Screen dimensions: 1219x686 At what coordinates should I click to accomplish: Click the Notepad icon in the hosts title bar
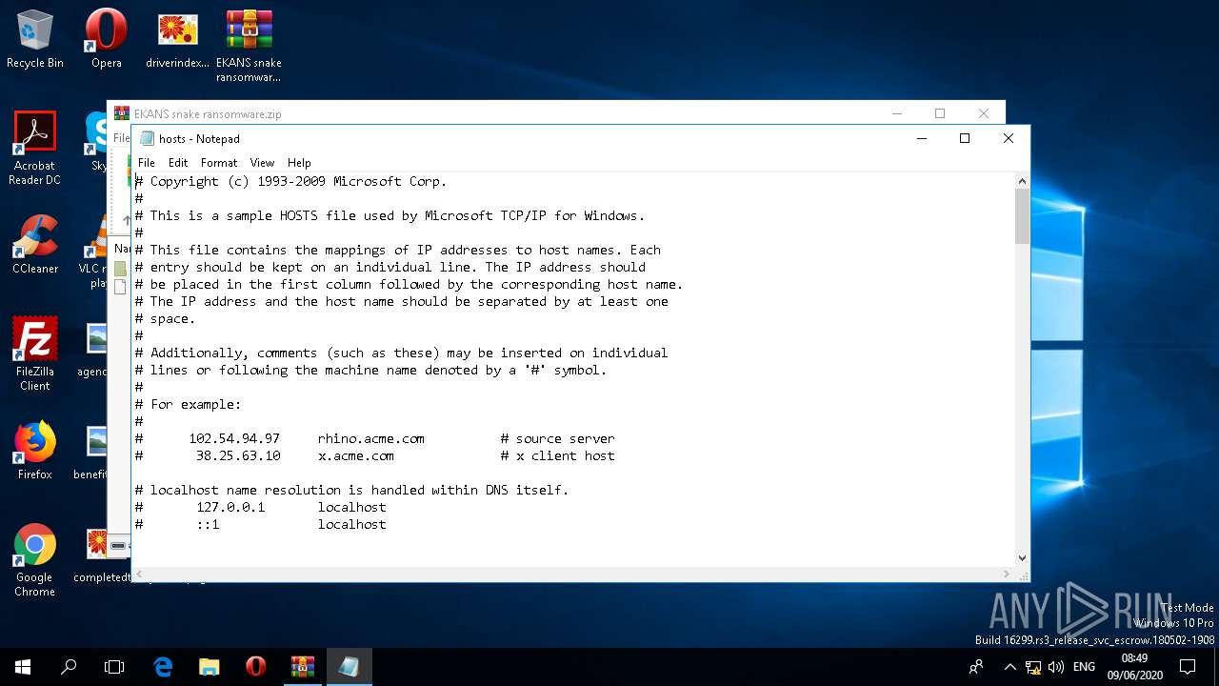point(147,138)
